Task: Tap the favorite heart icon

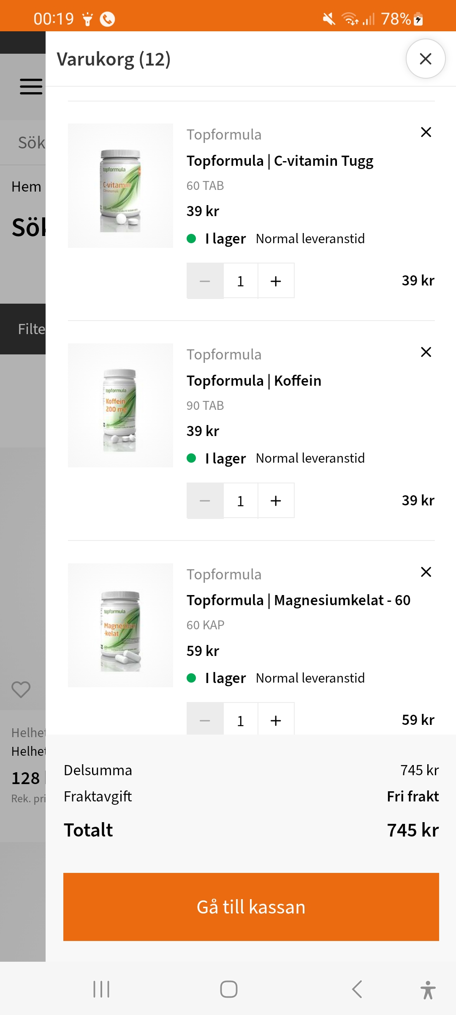Action: (x=21, y=689)
